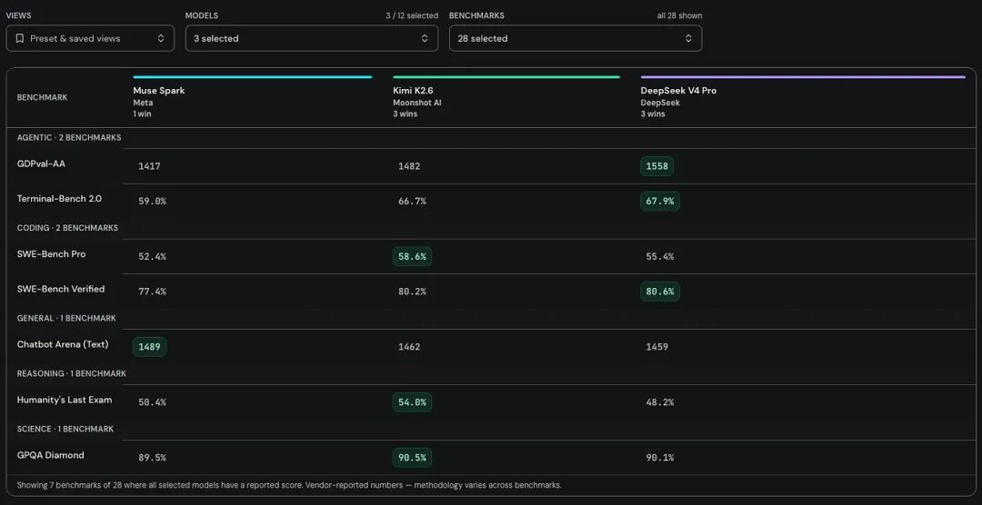The height and width of the screenshot is (505, 982).
Task: Click Kimi K2.6's 80.2% SWE-Bench Verified score
Action: (412, 292)
